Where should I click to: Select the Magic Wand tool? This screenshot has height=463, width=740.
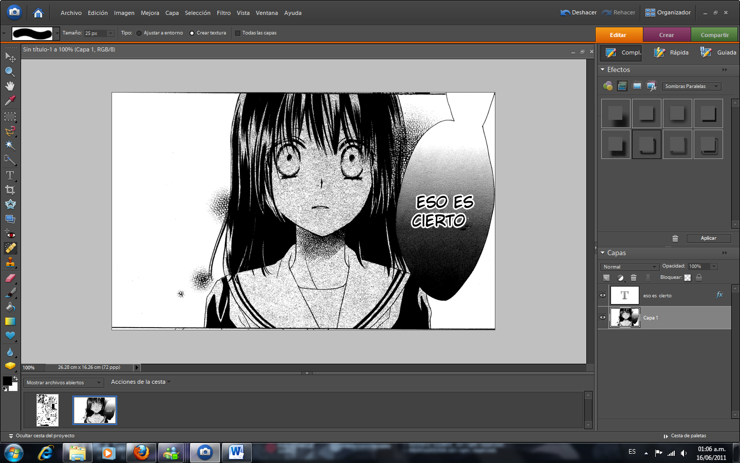tap(10, 146)
